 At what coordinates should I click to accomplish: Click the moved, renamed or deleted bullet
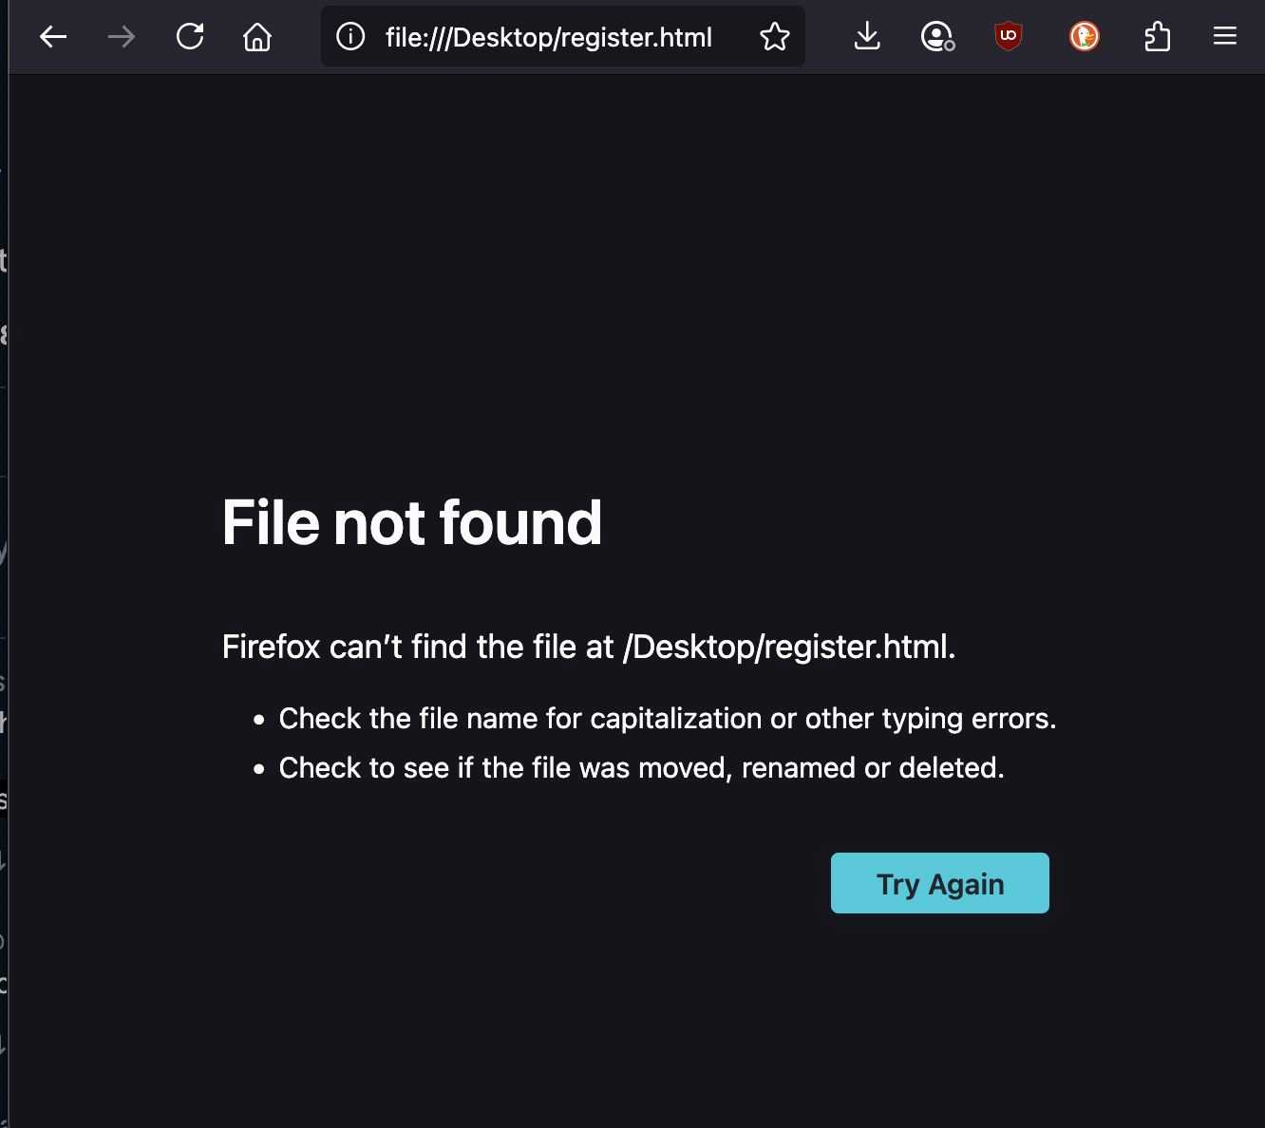click(x=642, y=768)
